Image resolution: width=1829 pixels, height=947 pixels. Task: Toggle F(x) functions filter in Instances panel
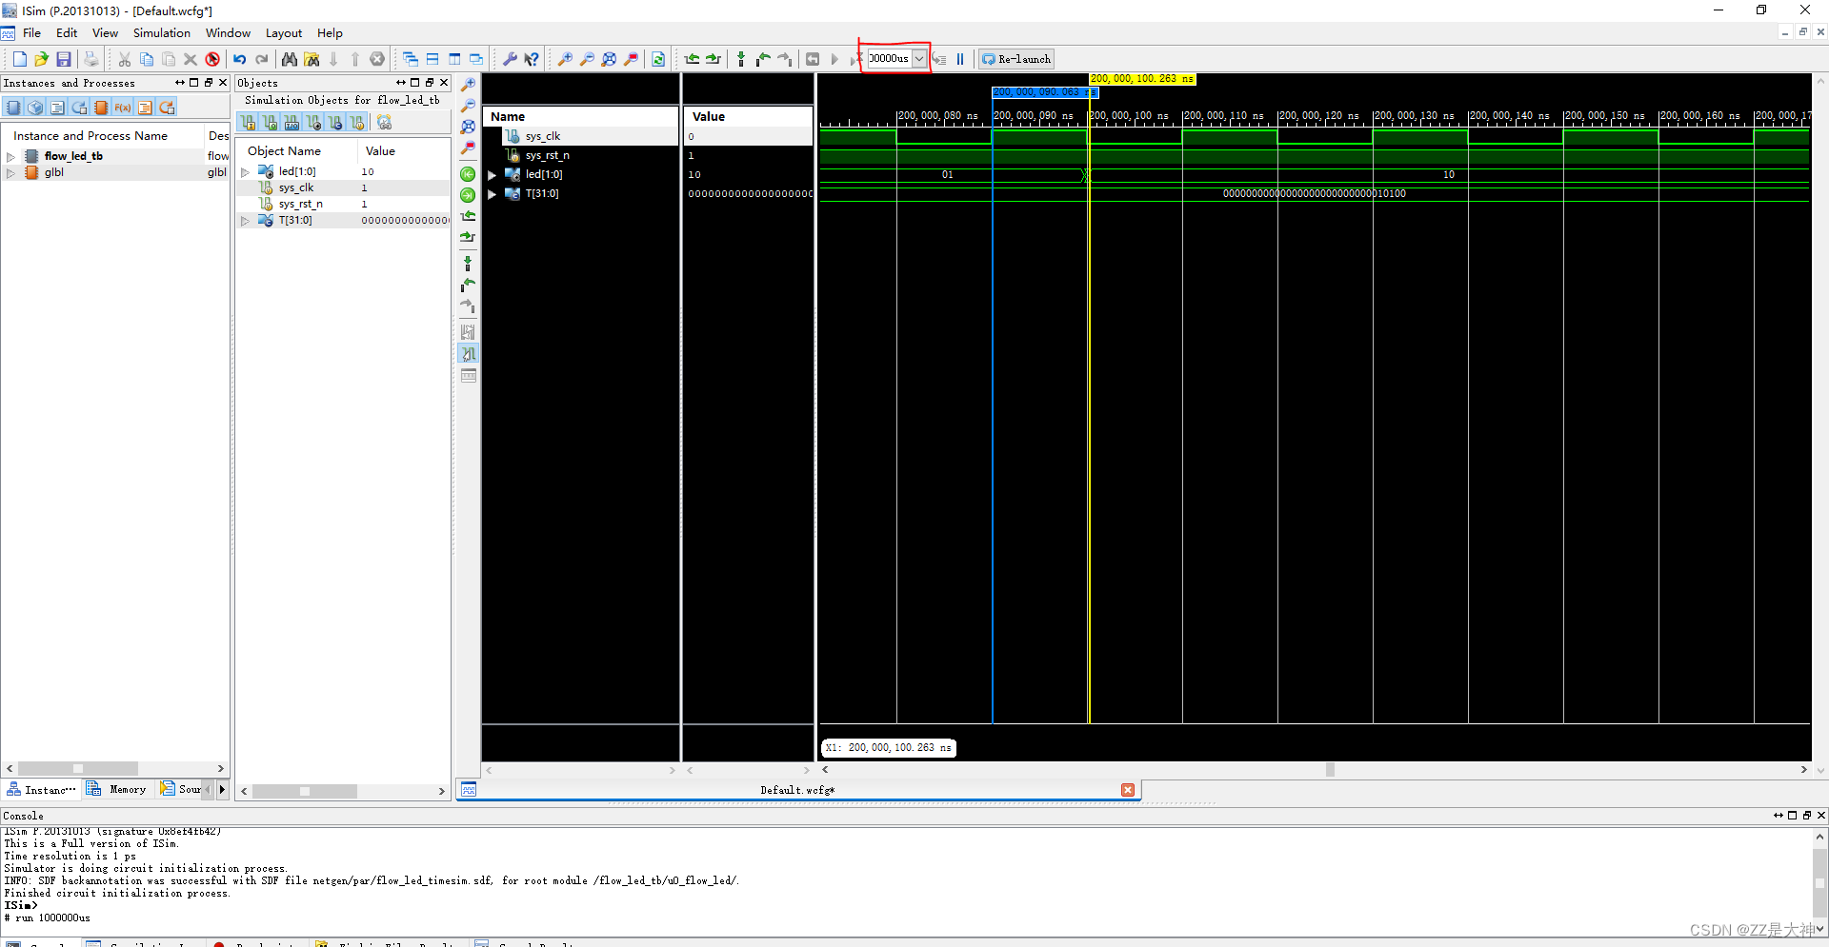pyautogui.click(x=123, y=108)
